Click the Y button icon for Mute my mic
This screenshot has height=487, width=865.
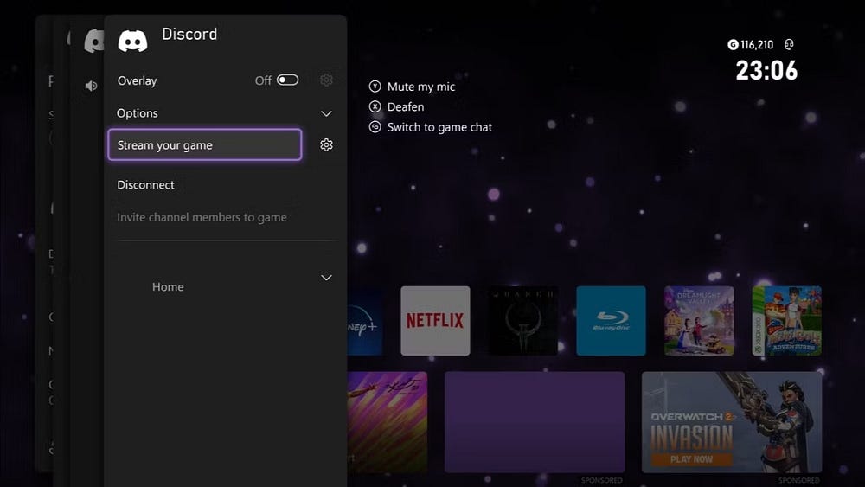(x=375, y=86)
